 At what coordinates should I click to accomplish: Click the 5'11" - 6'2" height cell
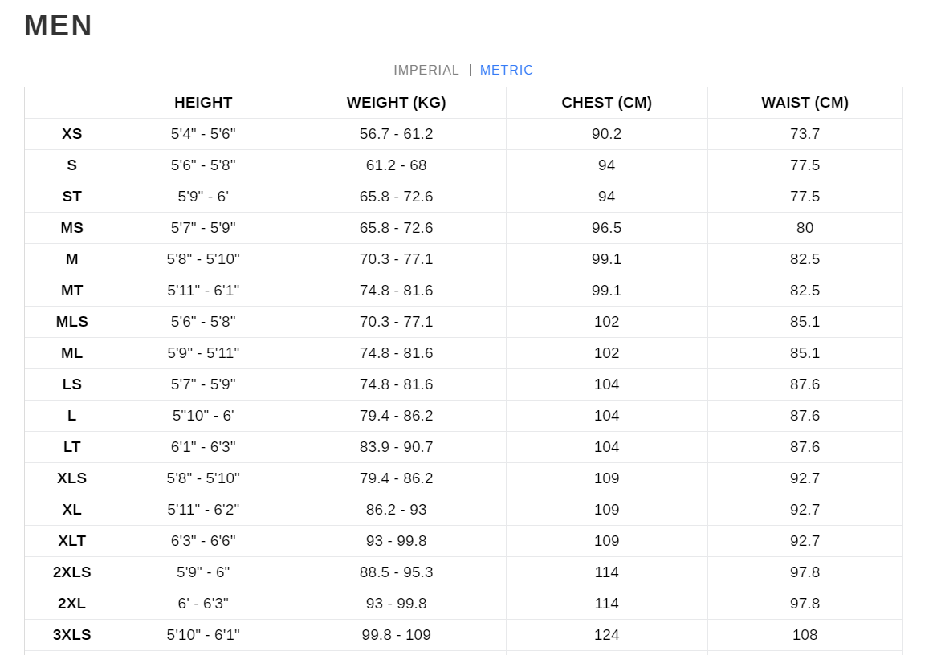[x=203, y=510]
